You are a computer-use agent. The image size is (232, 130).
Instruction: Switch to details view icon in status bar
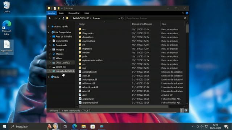(x=181, y=110)
